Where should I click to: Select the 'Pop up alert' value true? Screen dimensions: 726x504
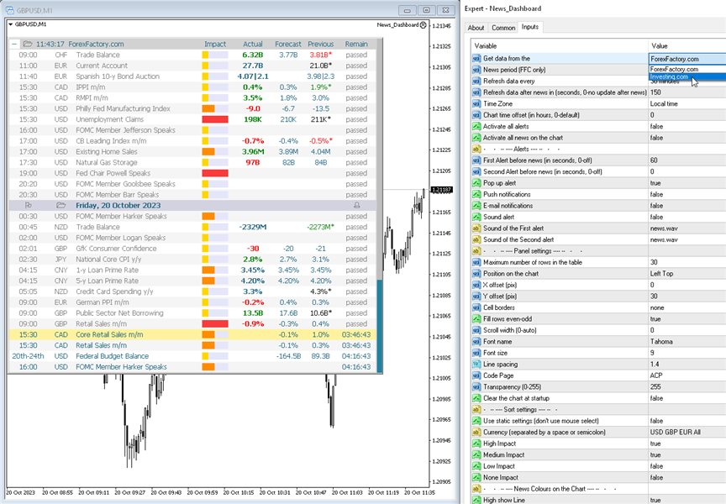(x=655, y=183)
